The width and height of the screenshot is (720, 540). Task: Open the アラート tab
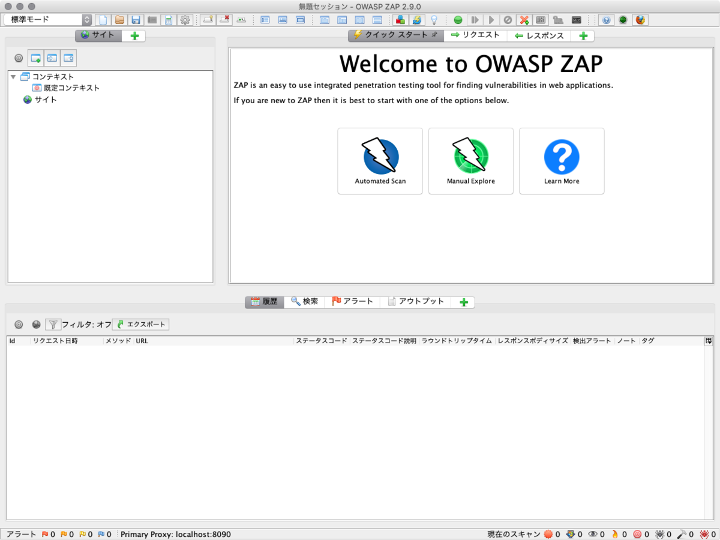(x=353, y=302)
